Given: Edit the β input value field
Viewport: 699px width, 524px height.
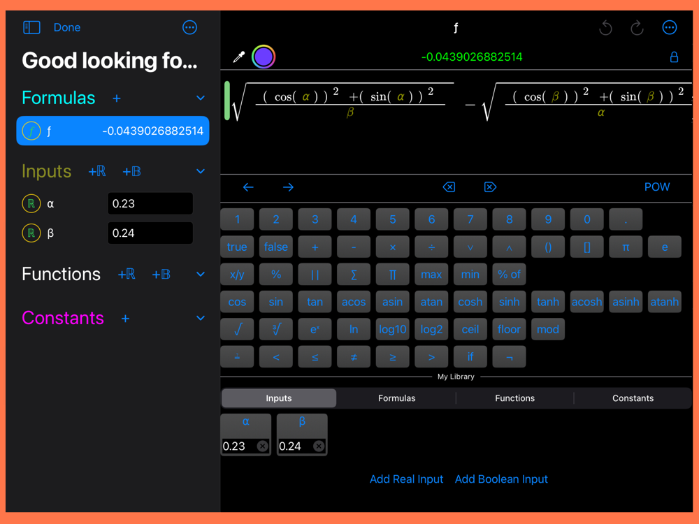Looking at the screenshot, I should coord(150,233).
